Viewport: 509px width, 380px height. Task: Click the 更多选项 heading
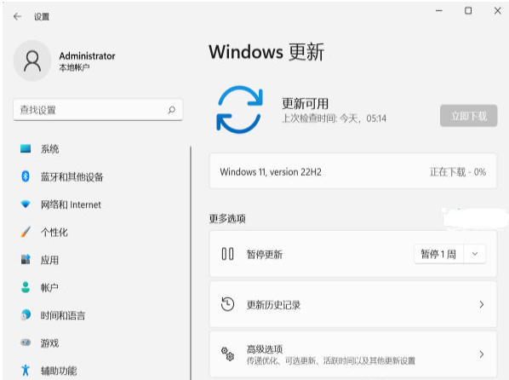coord(227,218)
